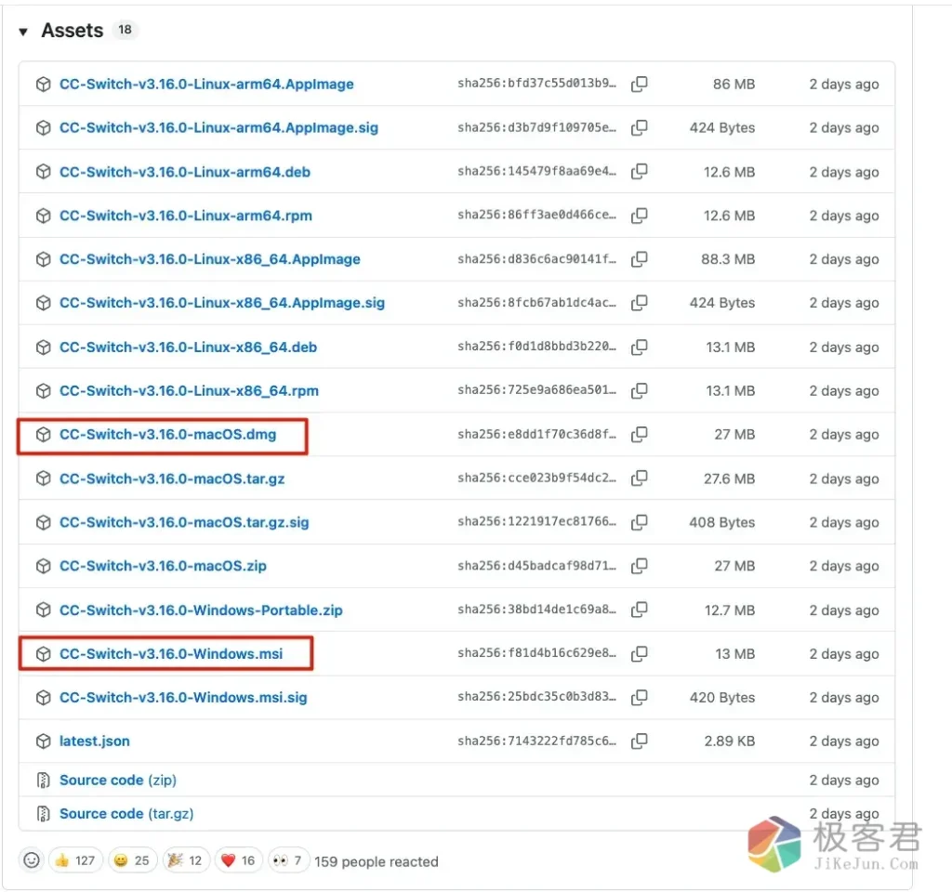Copy sha256 of macOS.tar.gz file

640,479
